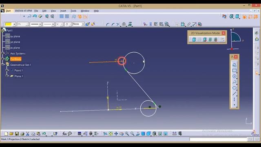261x147 pixels.
Task: Select the Circle tool in Profile toolbar
Action: [234, 76]
